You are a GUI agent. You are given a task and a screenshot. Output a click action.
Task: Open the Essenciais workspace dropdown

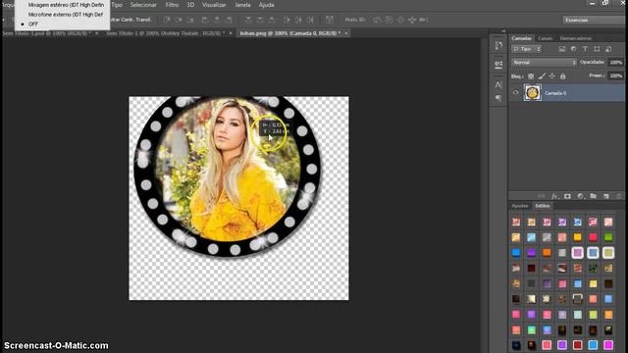click(594, 20)
